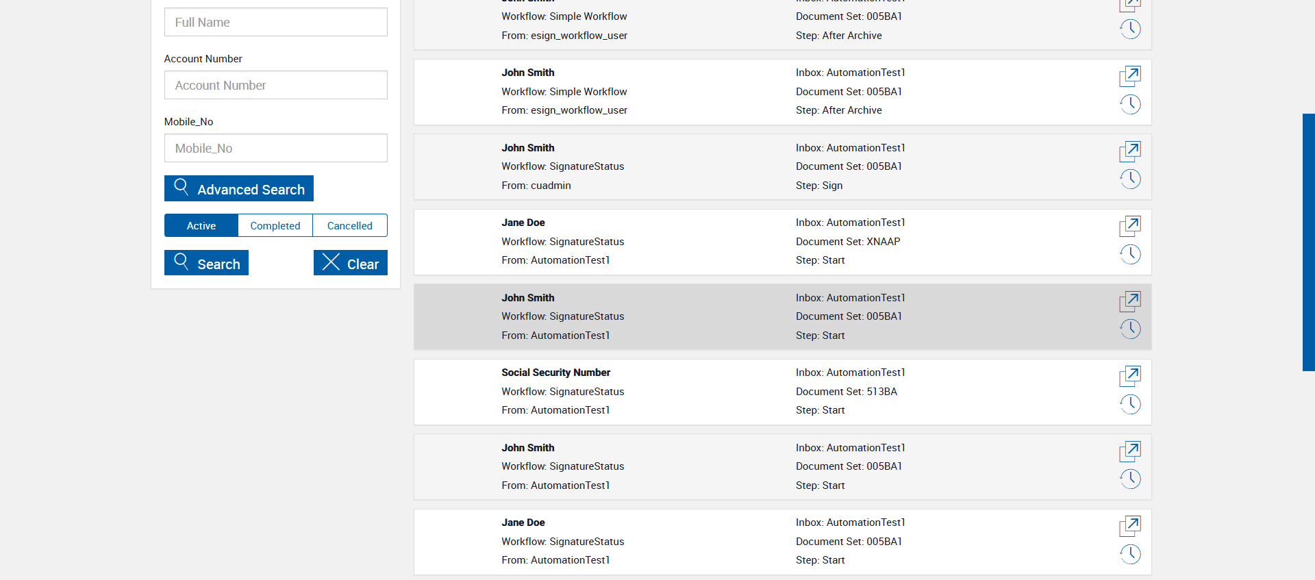Show history for the Jane Doe XNAAP item
1315x580 pixels.
(x=1130, y=254)
